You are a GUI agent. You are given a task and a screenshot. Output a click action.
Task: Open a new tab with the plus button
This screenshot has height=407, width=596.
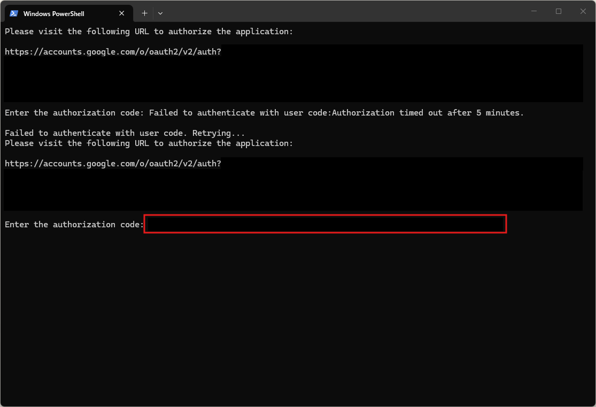pos(144,13)
